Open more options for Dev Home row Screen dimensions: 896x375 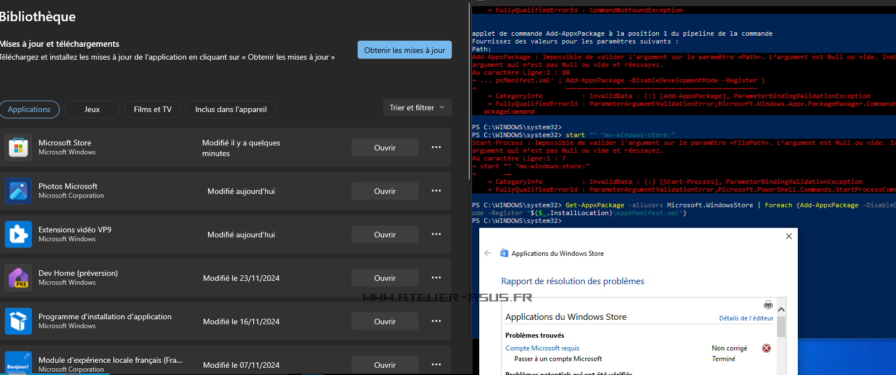click(436, 278)
